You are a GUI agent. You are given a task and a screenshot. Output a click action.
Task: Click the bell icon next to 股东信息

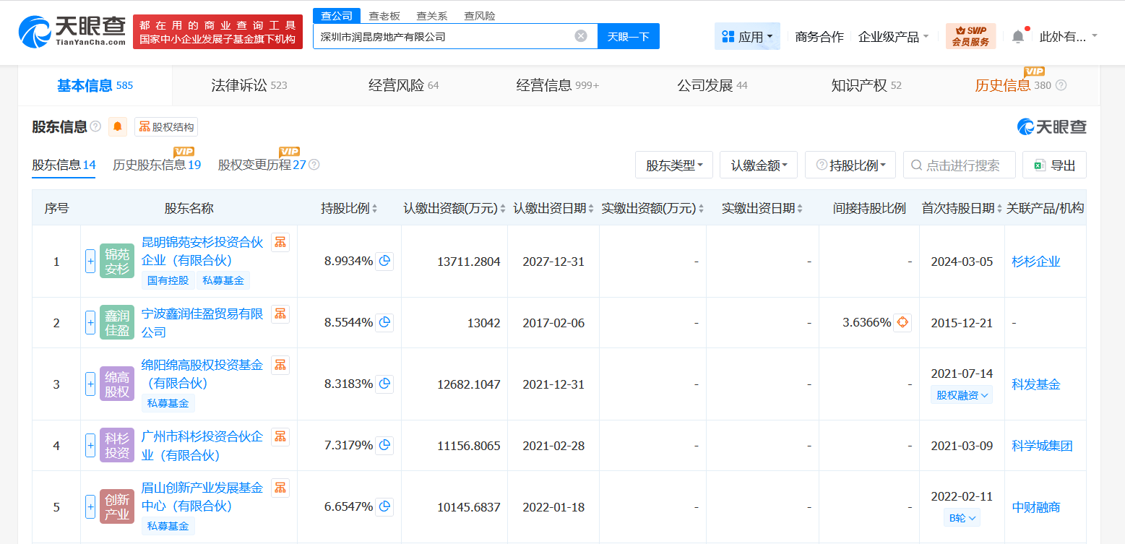[117, 126]
